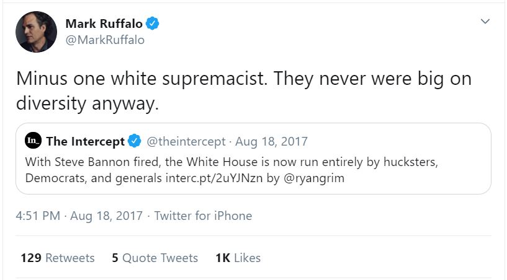View the 1K Likes list

(238, 258)
